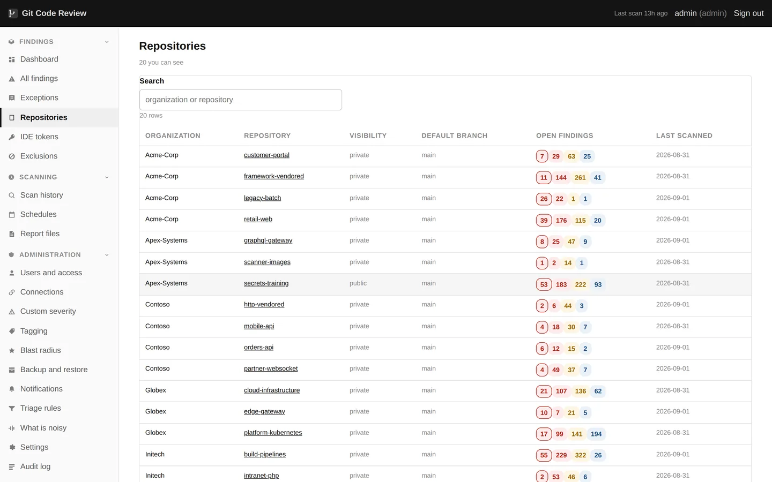Screen dimensions: 772x482
Task: Click the Triage rules funnel icon
Action: point(12,409)
